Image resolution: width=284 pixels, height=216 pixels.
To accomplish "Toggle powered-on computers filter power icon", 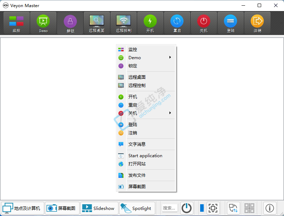I will 187,208.
